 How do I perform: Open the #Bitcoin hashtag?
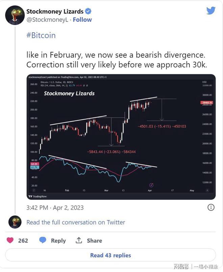tap(41, 35)
